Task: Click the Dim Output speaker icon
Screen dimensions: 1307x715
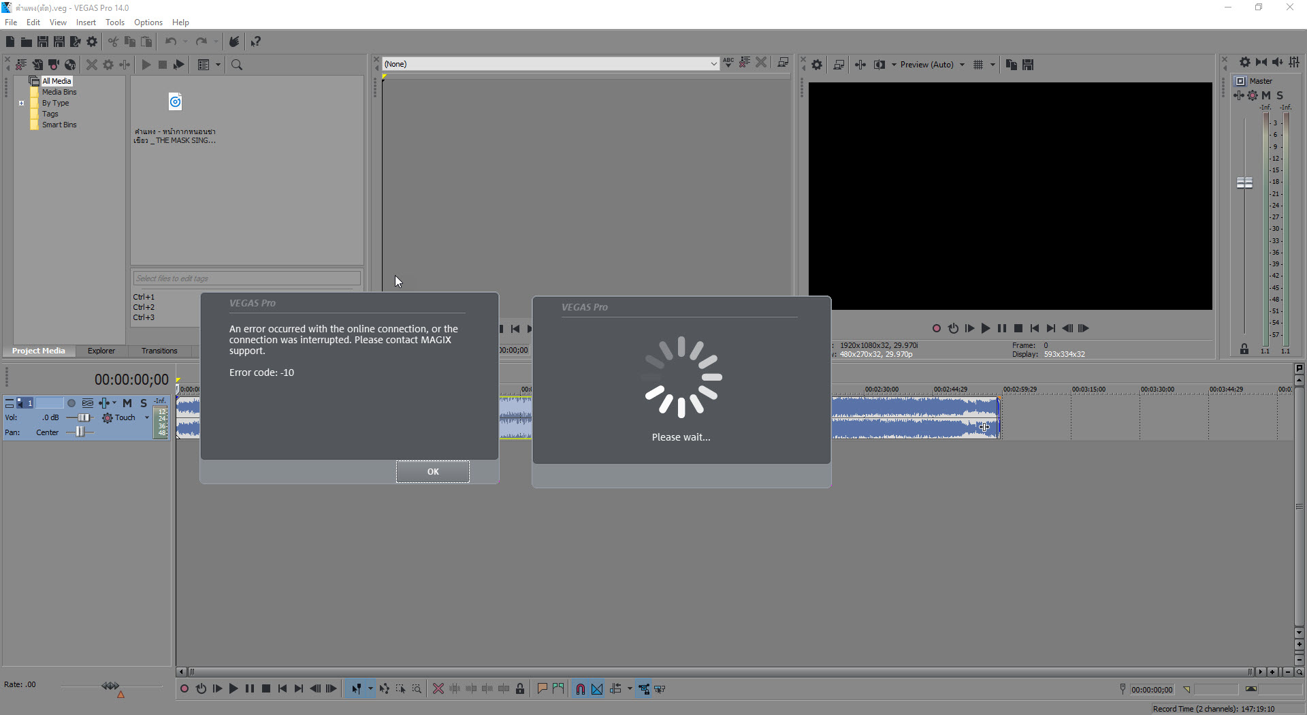Action: coord(1278,62)
